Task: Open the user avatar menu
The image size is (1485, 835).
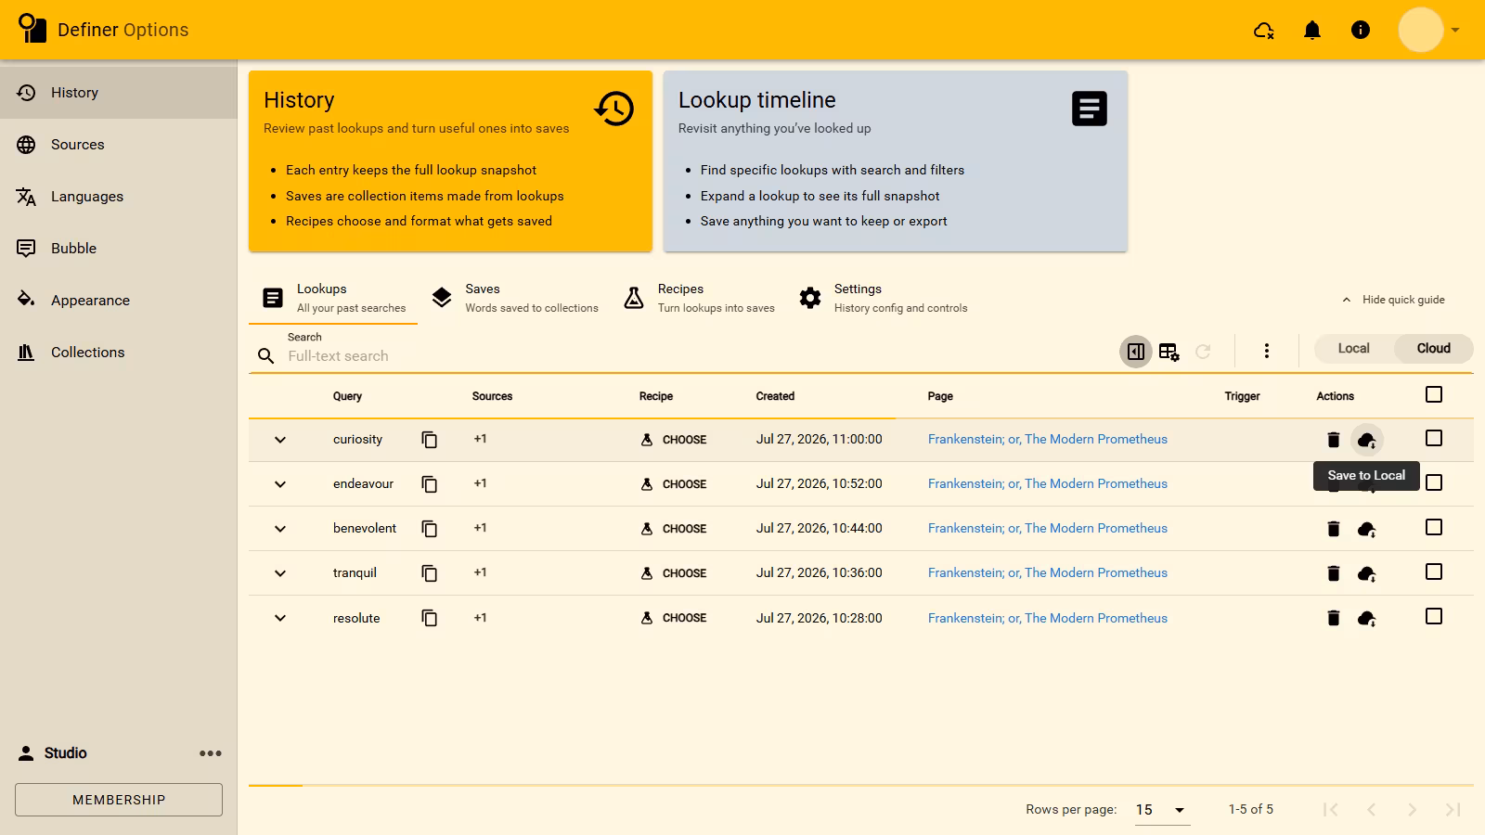Action: [1429, 30]
